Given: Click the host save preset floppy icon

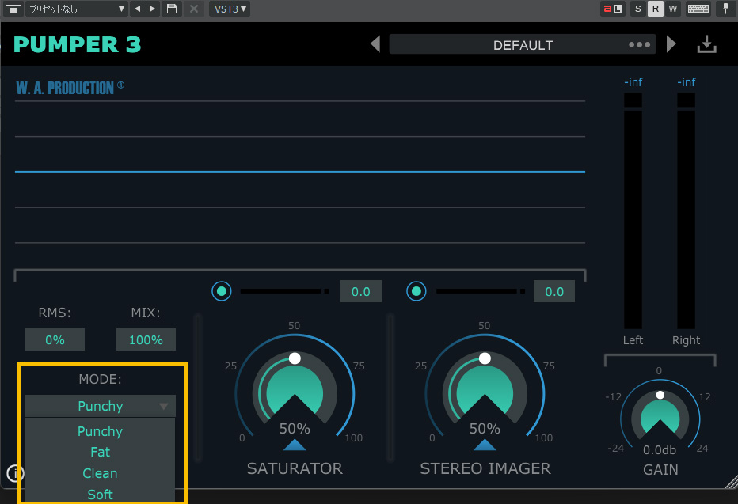Looking at the screenshot, I should point(172,9).
